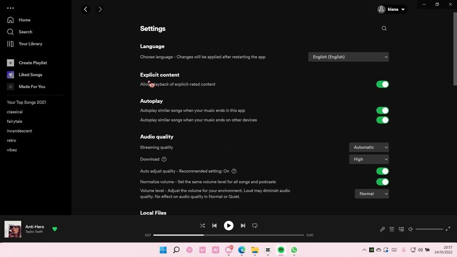Skip to next track

(x=243, y=226)
